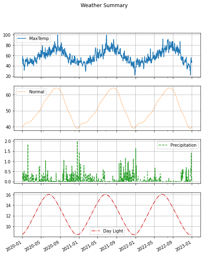
Task: Click the 2022-01 x-axis label
Action: tap(127, 246)
